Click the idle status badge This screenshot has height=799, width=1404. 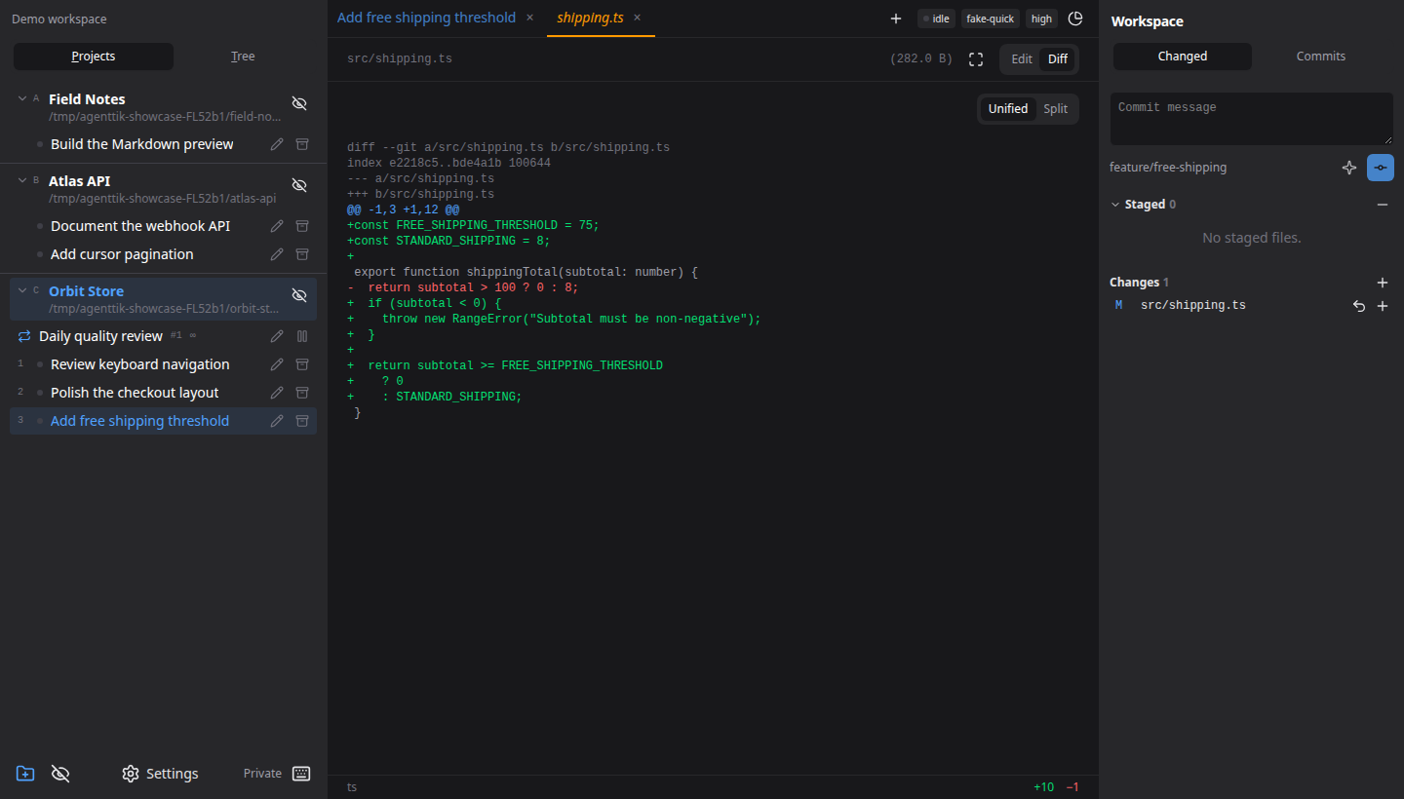tap(936, 19)
